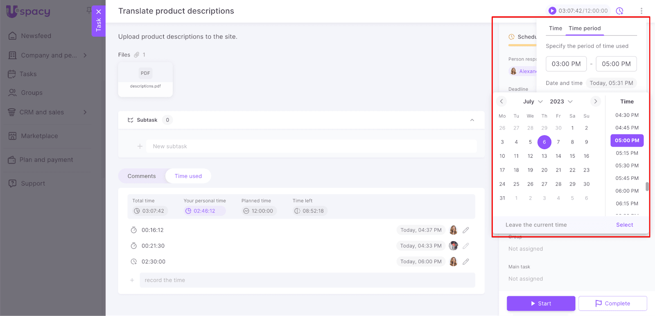Open the descriptions.pdf file thumbnail
The width and height of the screenshot is (655, 316).
click(145, 79)
